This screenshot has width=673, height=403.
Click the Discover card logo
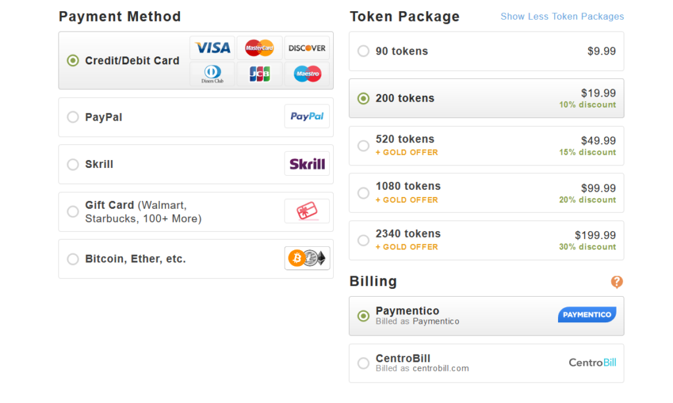pos(307,48)
